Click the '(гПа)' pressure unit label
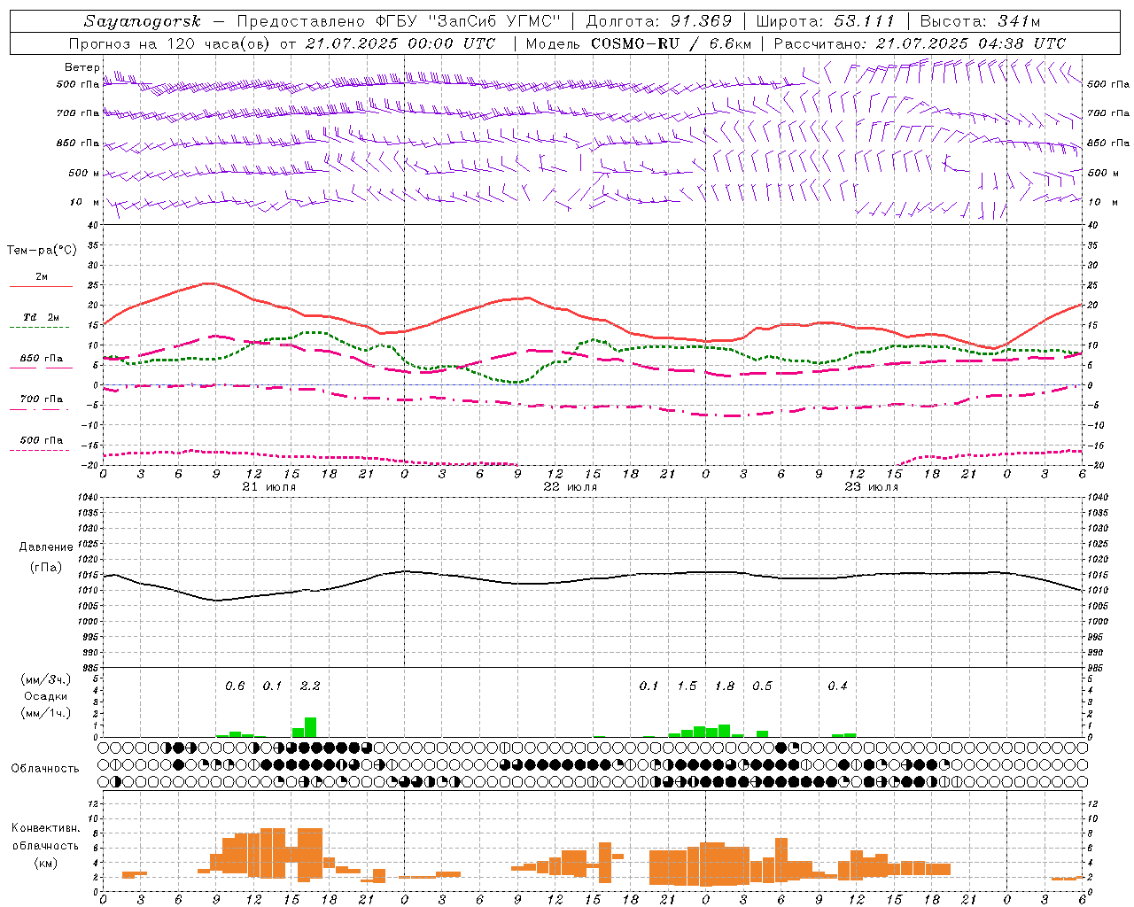Image resolution: width=1134 pixels, height=907 pixels. tap(46, 568)
